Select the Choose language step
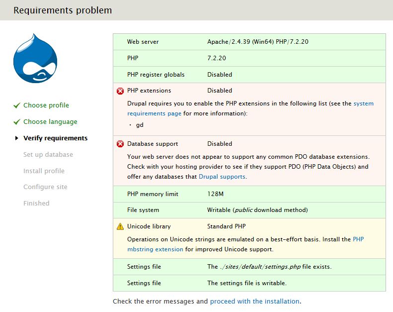Image resolution: width=393 pixels, height=312 pixels. [x=50, y=122]
